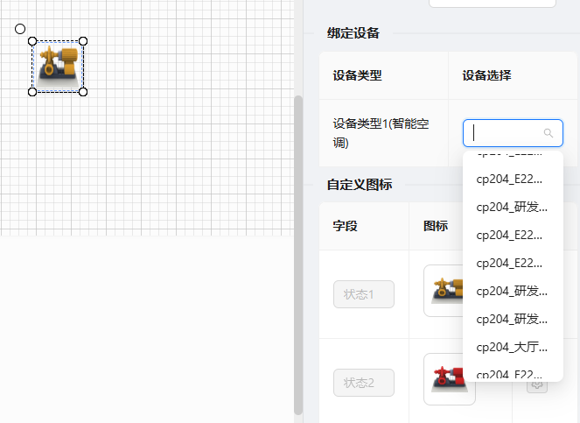This screenshot has width=580, height=423.
Task: Click the 设备类型 column header
Action: coord(357,75)
